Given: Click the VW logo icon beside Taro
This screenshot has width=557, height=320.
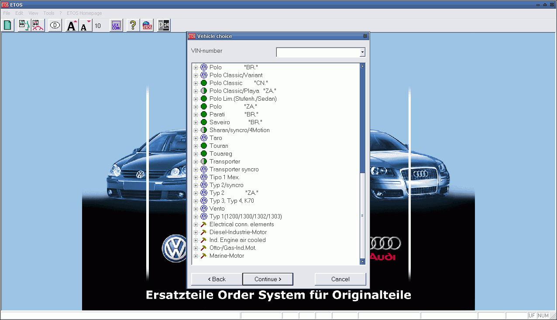Looking at the screenshot, I should pyautogui.click(x=203, y=138).
